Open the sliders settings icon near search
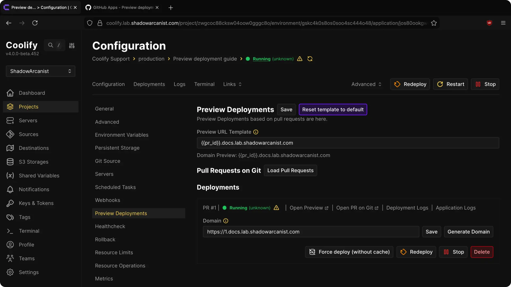The width and height of the screenshot is (511, 287). 72,45
